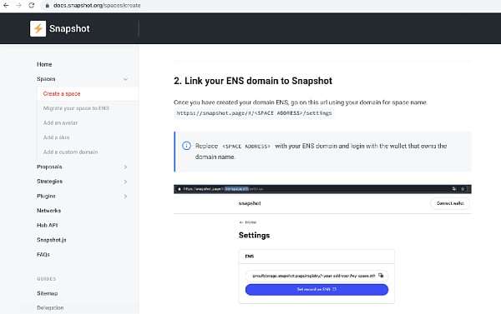Collapse the Spaces section chevron
This screenshot has width=501, height=314.
125,79
